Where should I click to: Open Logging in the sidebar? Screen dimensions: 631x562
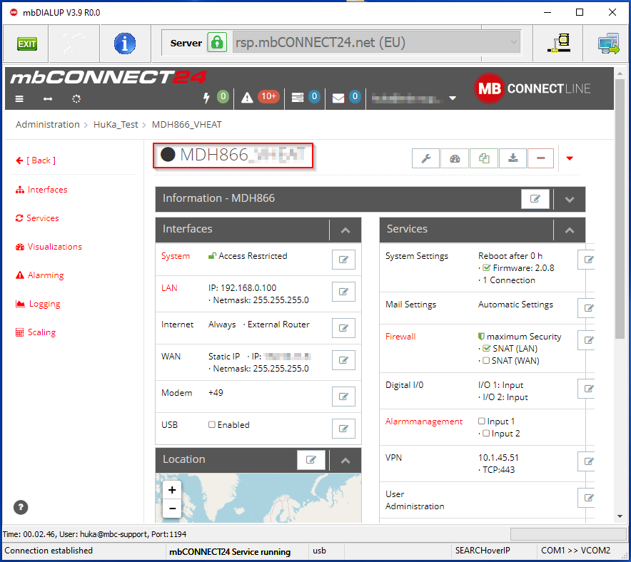(x=38, y=304)
